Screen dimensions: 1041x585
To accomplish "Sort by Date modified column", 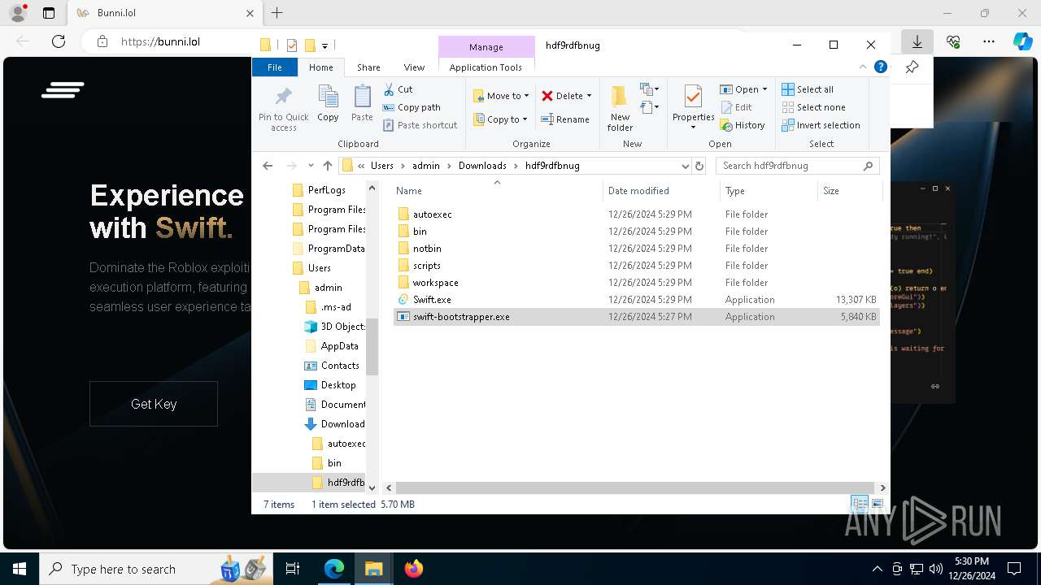I will point(661,191).
